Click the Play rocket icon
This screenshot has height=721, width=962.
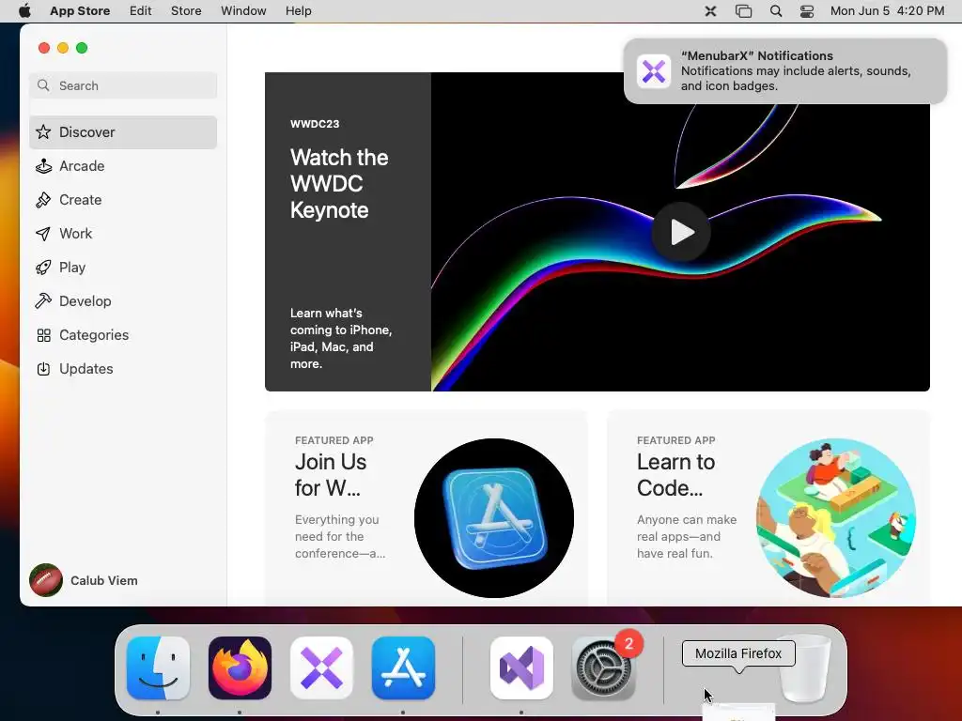point(43,268)
